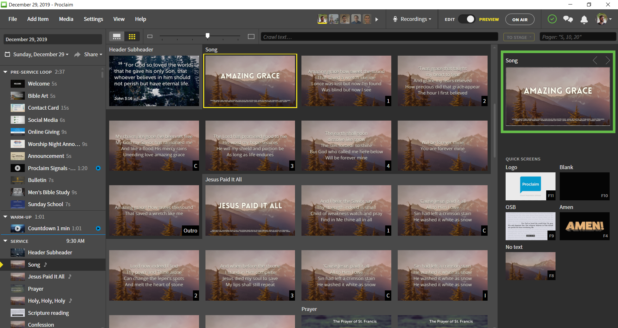618x328 pixels.
Task: Select the Jesus Paid It All title slide
Action: 250,210
